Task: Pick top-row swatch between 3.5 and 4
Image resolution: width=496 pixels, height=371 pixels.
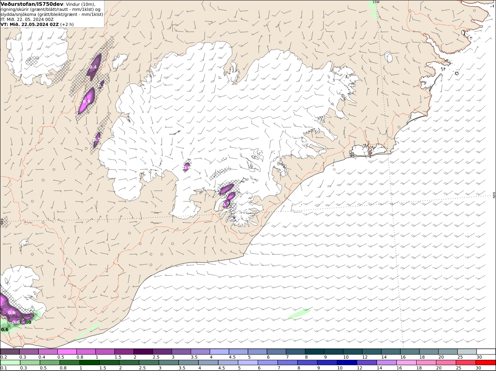Action: coord(200,352)
